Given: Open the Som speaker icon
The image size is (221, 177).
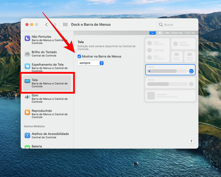Looking at the screenshot, I should pyautogui.click(x=27, y=97).
